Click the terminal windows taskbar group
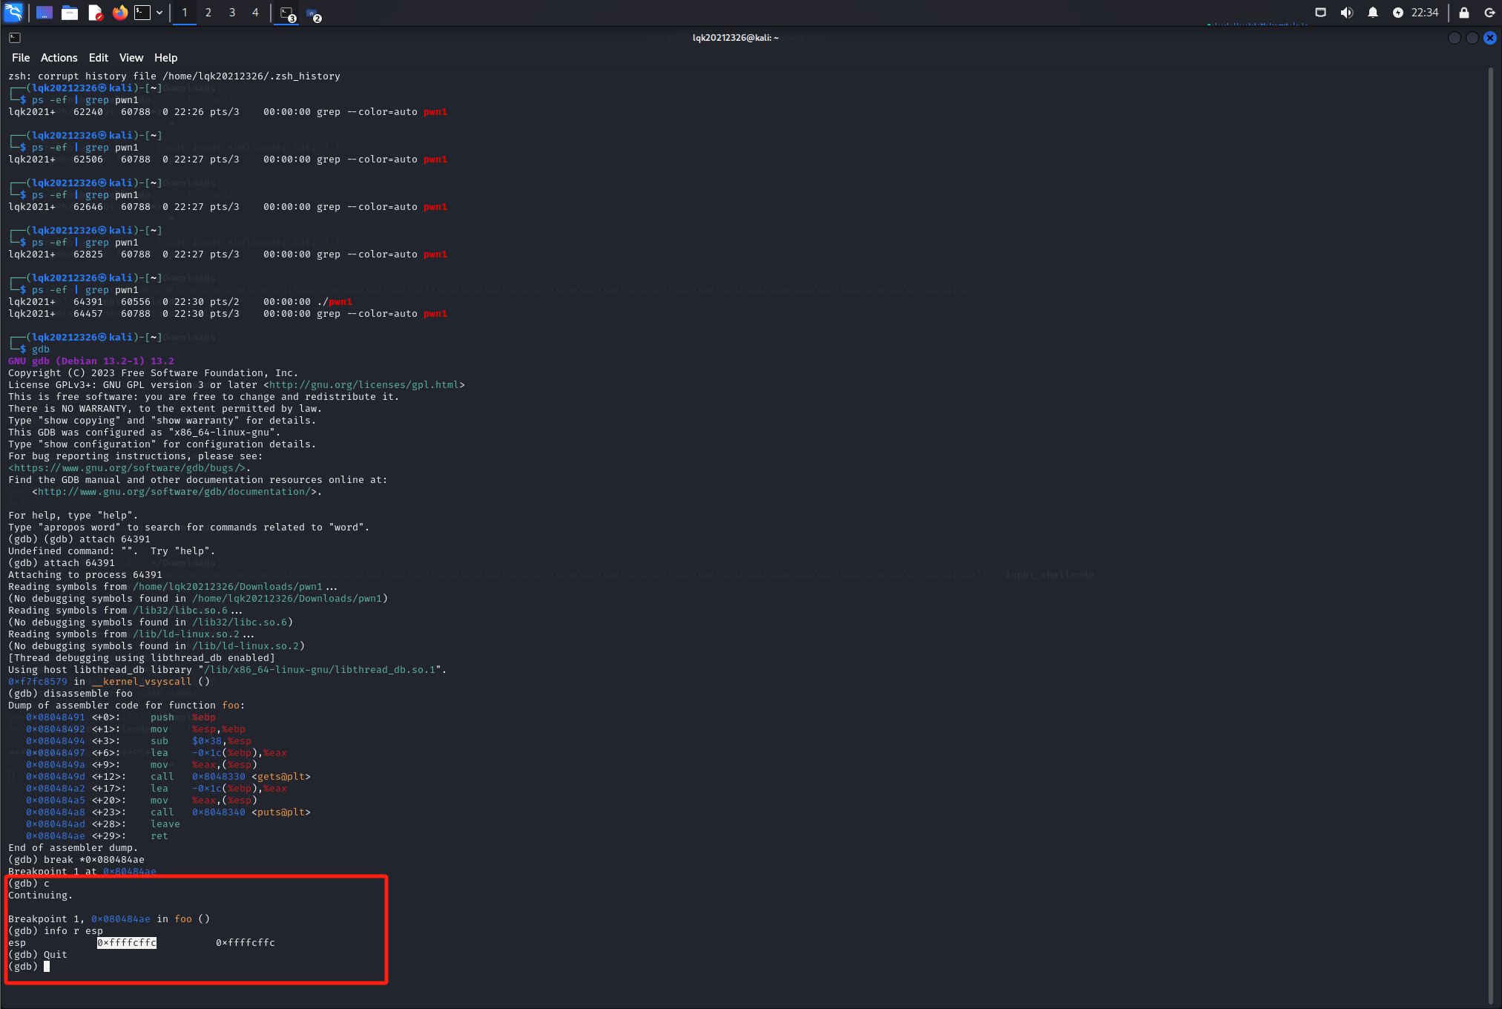 (287, 13)
